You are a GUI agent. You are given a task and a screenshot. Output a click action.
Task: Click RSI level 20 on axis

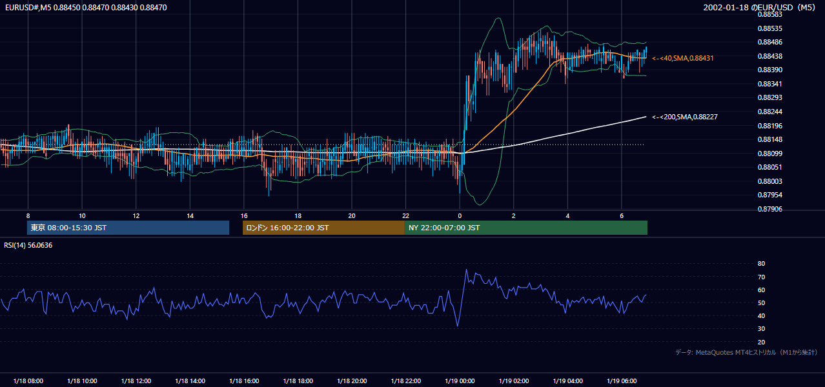pos(761,342)
